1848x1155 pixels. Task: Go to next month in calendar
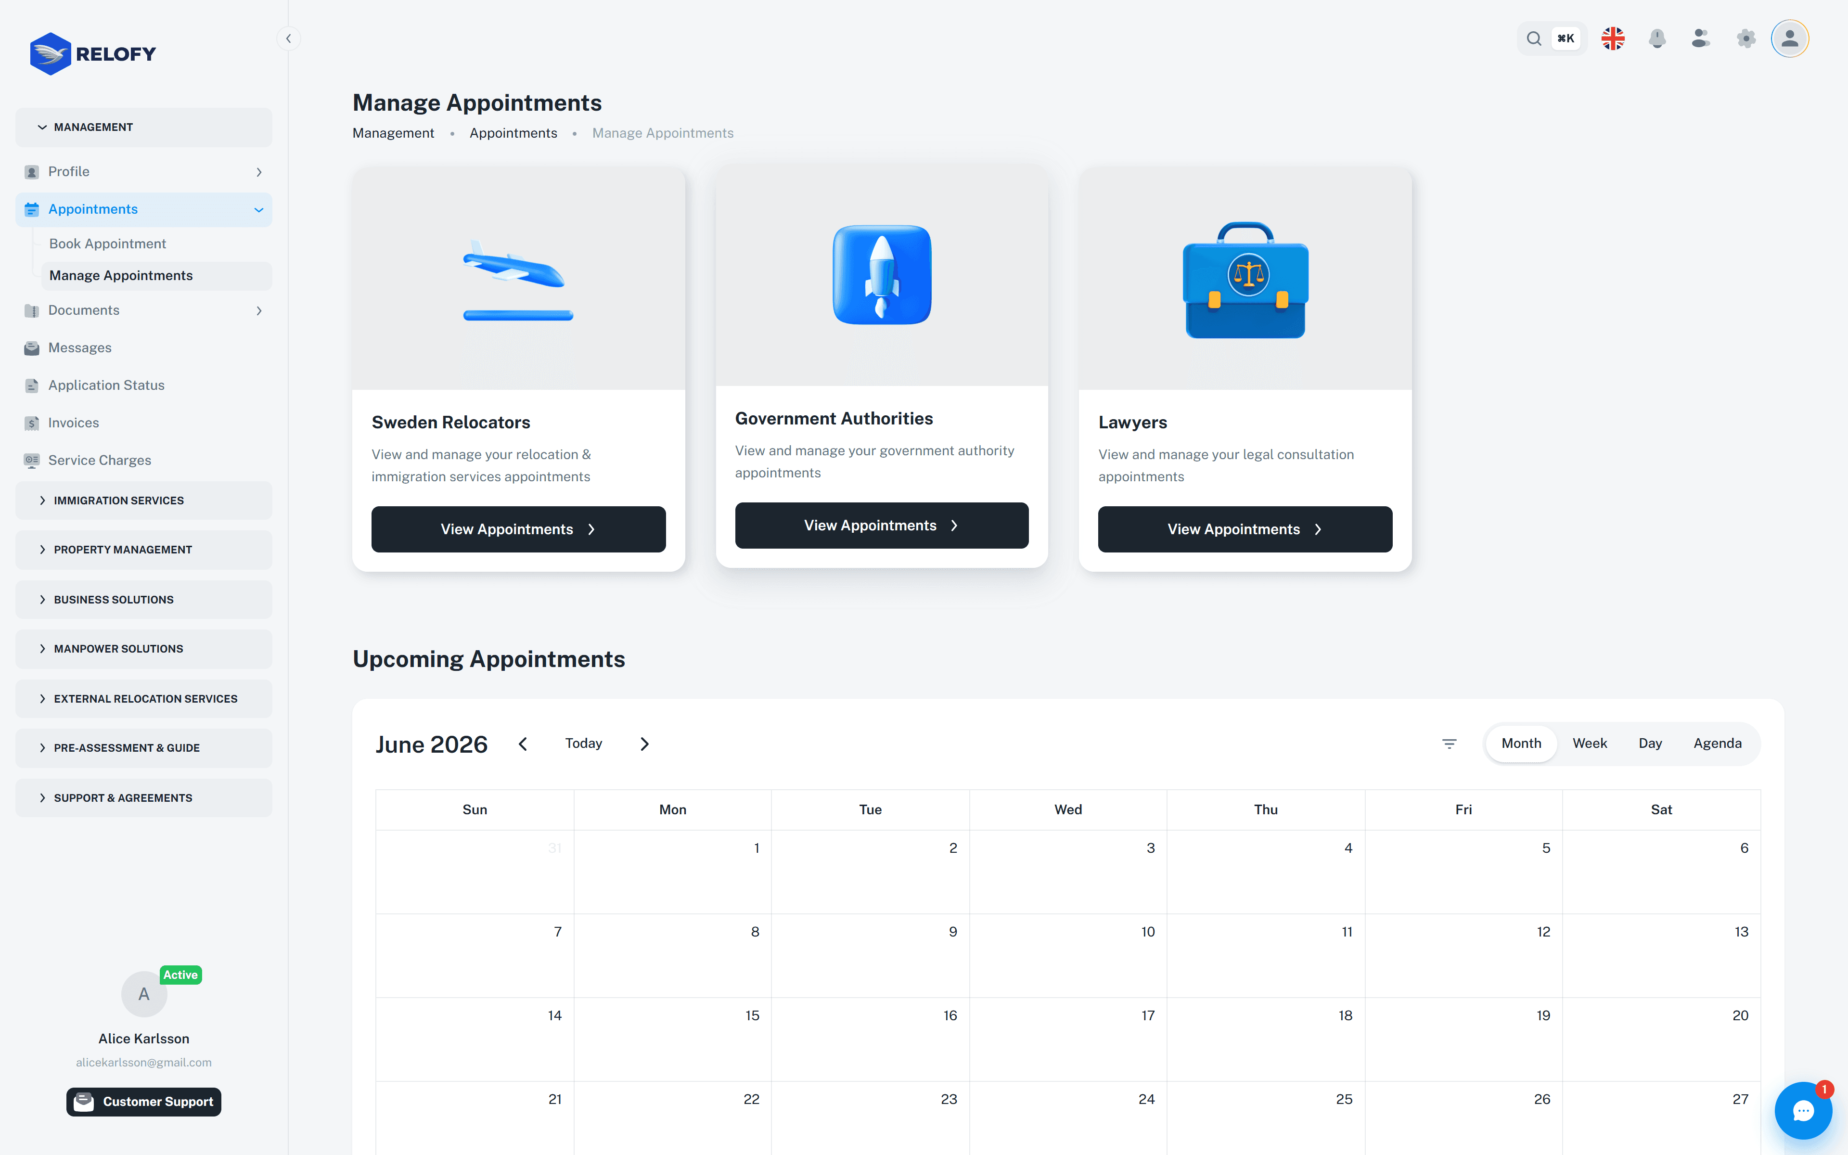point(644,743)
